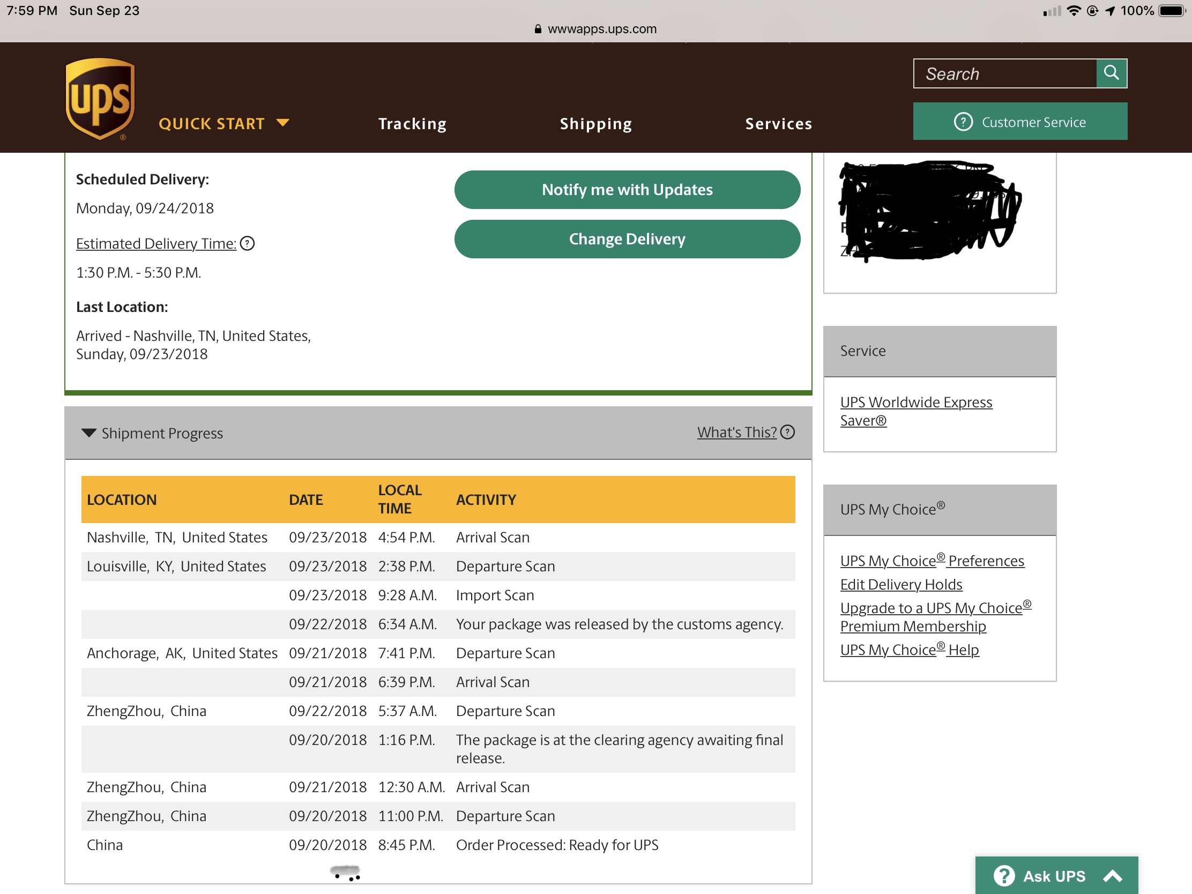
Task: Open Upgrade to Premium Membership link
Action: 935,616
